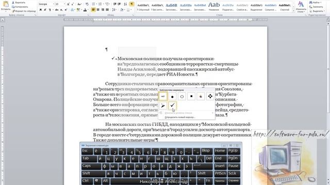Open Изменить стили (Change Styles) menu
330x185 pixels.
301,7
